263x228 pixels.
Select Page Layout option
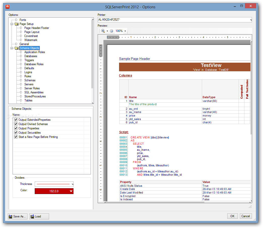tap(32, 32)
